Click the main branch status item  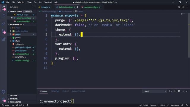point(6,105)
